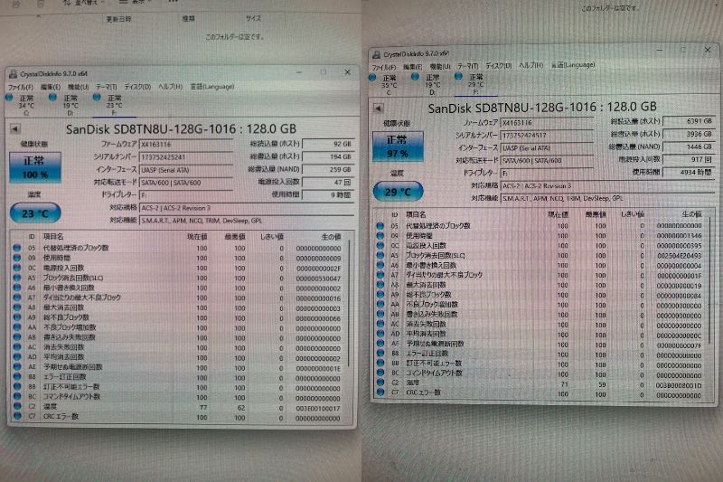Click status circle for 最大消去回数, right window
The width and height of the screenshot is (723, 482).
(x=380, y=285)
